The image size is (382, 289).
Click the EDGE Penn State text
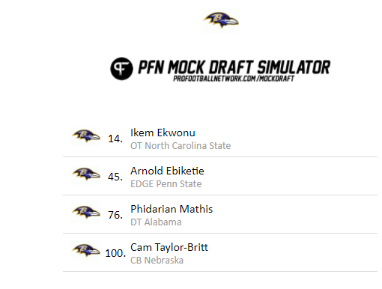point(166,184)
